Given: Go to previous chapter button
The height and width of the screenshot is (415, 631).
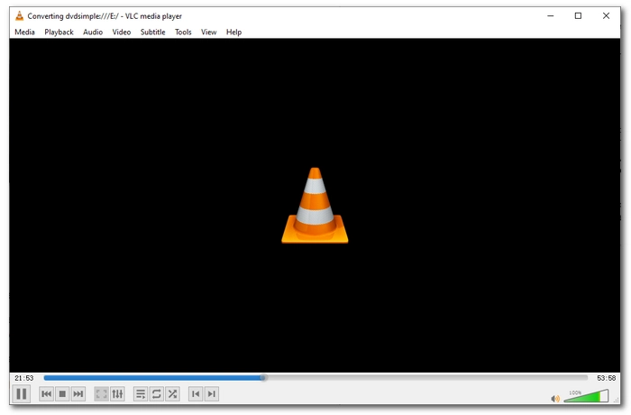Looking at the screenshot, I should (x=196, y=393).
